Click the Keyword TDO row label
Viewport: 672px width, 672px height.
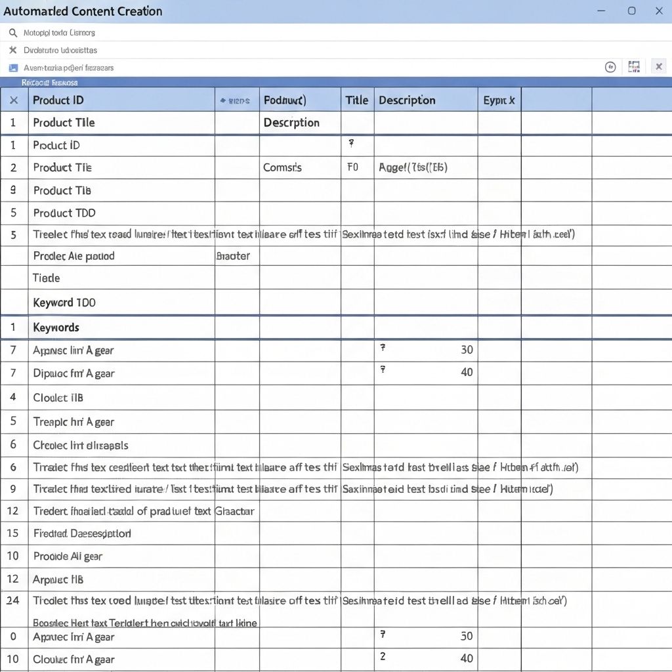64,303
